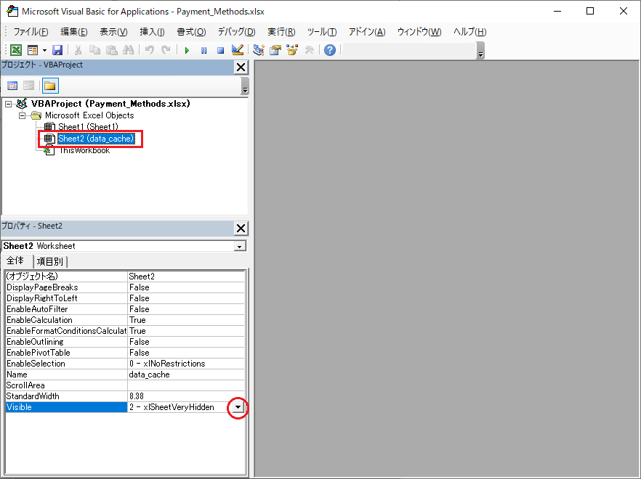Click the Cut scissors icon
The image size is (641, 479).
78,50
